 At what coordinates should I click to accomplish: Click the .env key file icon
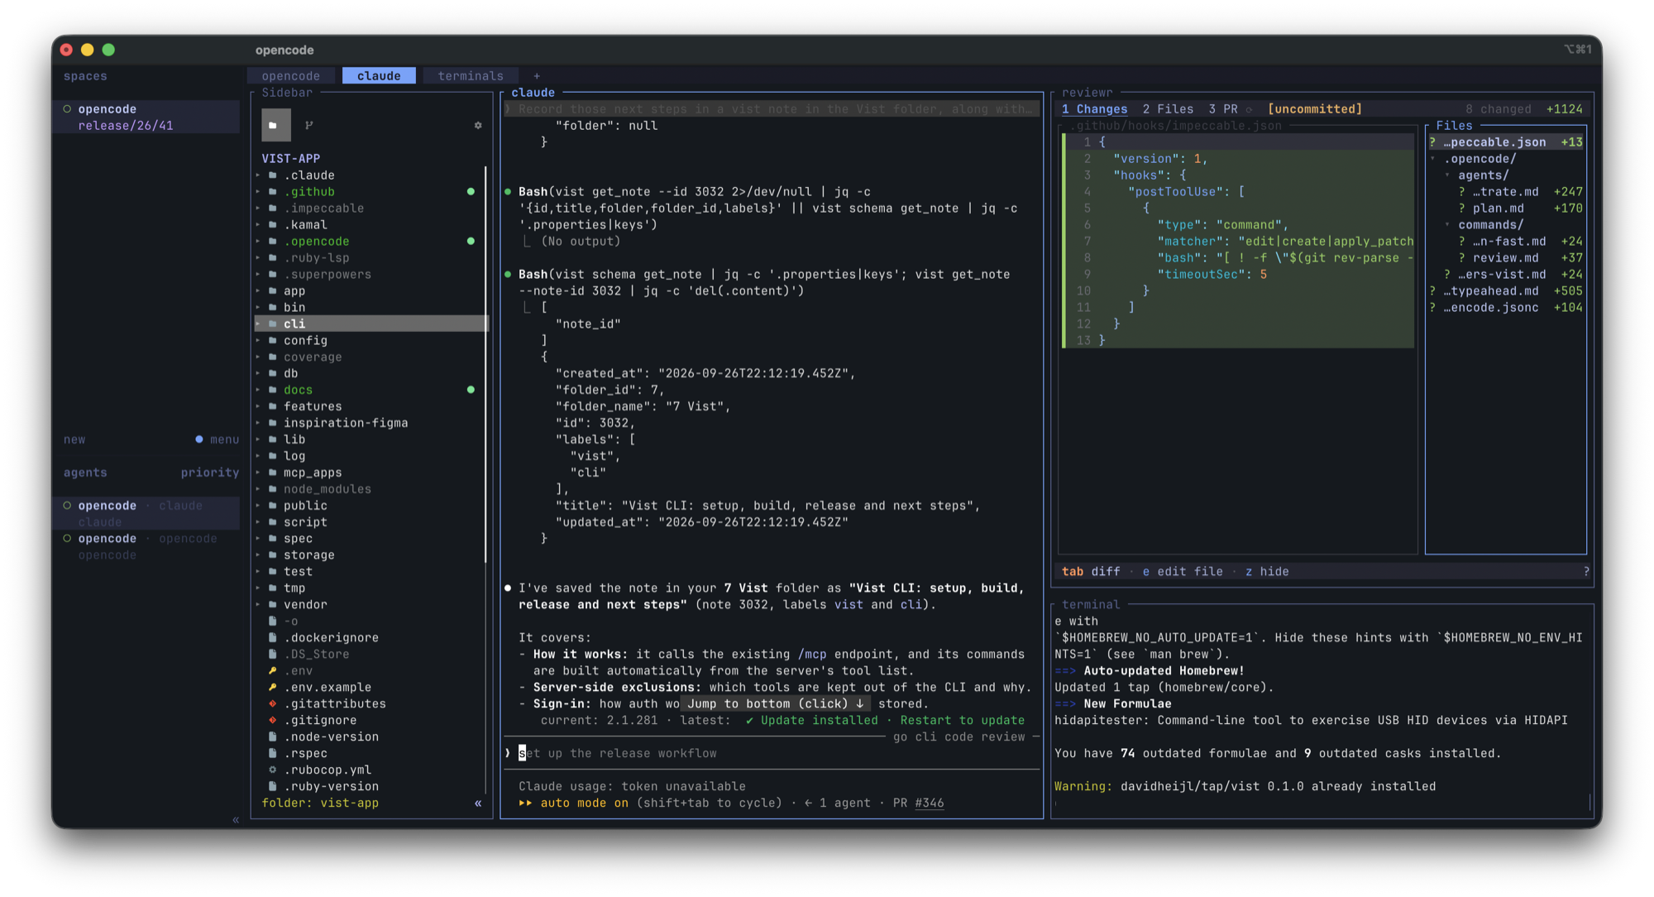tap(272, 670)
